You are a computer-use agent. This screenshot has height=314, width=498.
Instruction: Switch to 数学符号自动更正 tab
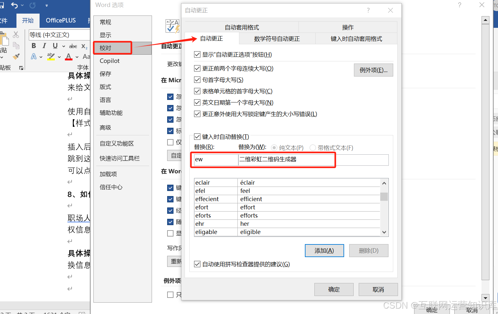coord(277,39)
